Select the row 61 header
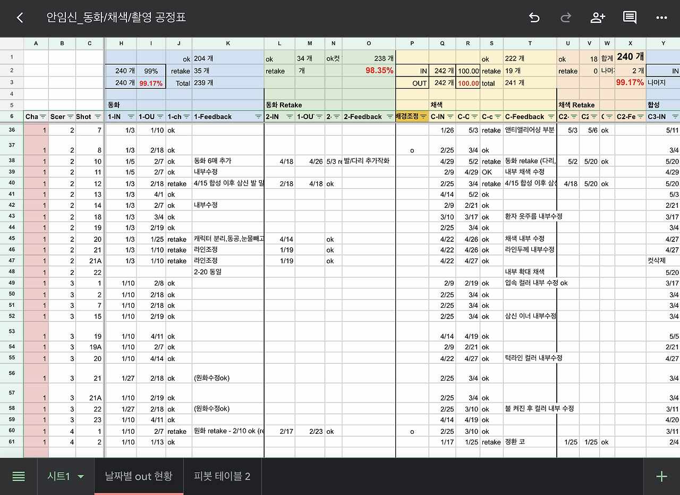This screenshot has height=495, width=680. (x=12, y=441)
